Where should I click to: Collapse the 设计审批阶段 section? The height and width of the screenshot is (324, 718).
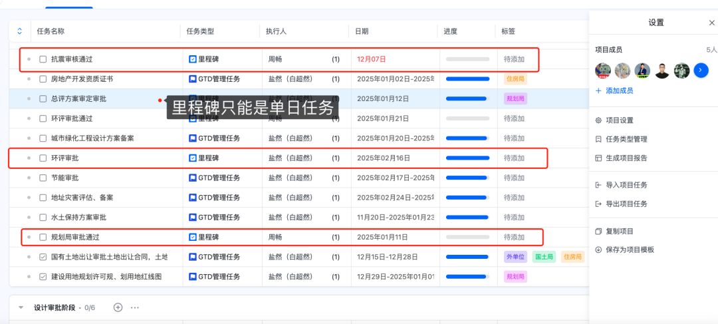click(x=21, y=307)
